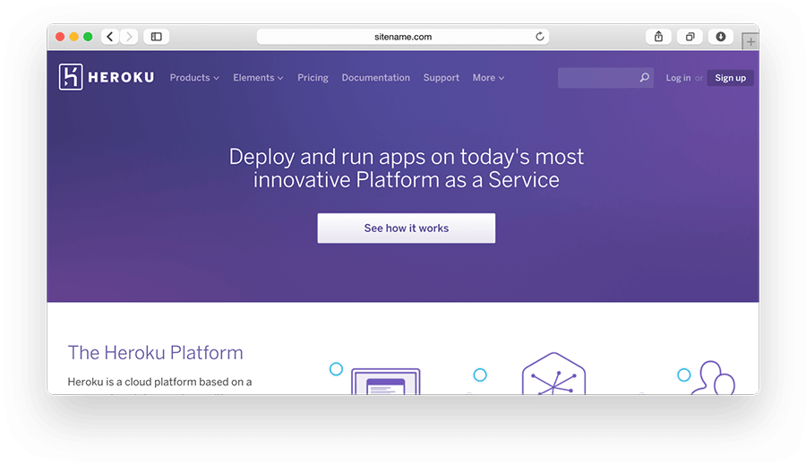Click the hero headline about deploying apps
The width and height of the screenshot is (806, 465).
pyautogui.click(x=406, y=168)
